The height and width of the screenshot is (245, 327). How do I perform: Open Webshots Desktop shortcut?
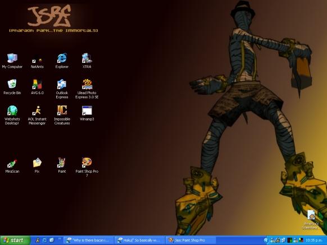point(12,115)
